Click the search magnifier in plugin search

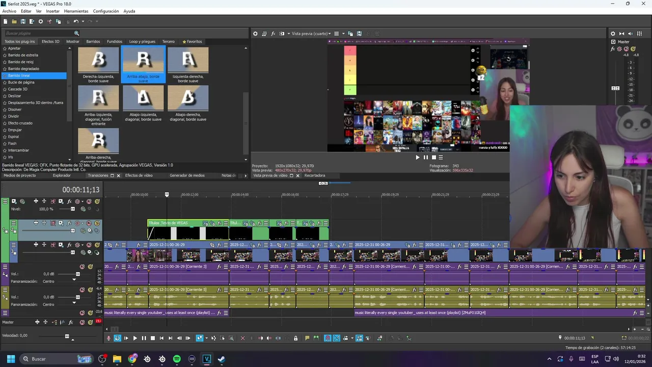(77, 33)
